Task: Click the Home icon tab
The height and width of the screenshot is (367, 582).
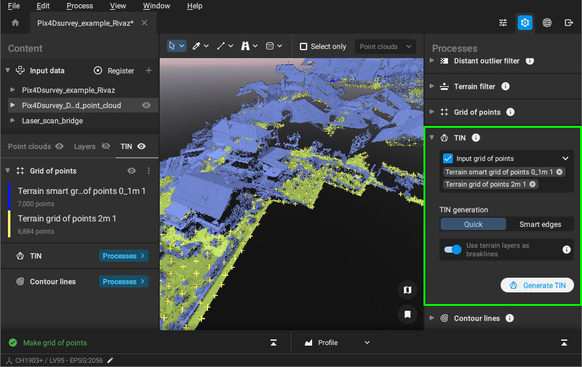Action: pyautogui.click(x=15, y=23)
